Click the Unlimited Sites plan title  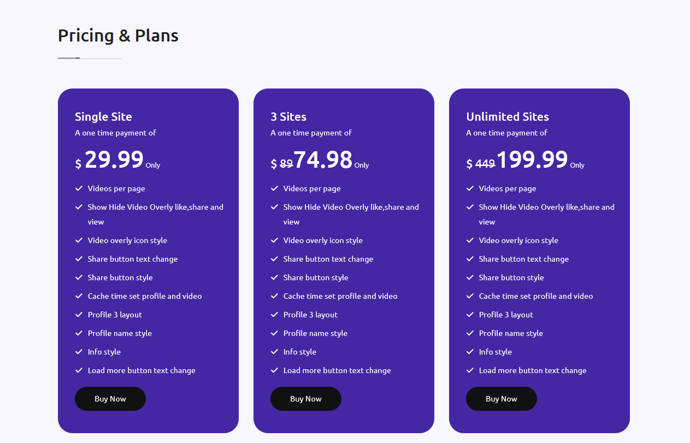(x=508, y=117)
